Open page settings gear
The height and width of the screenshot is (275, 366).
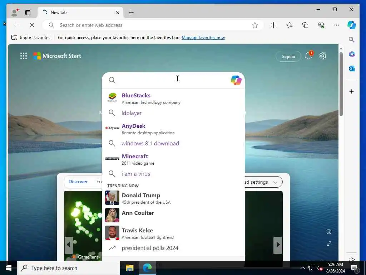(x=323, y=56)
